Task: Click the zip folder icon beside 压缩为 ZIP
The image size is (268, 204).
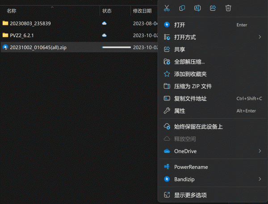Action: [x=167, y=86]
